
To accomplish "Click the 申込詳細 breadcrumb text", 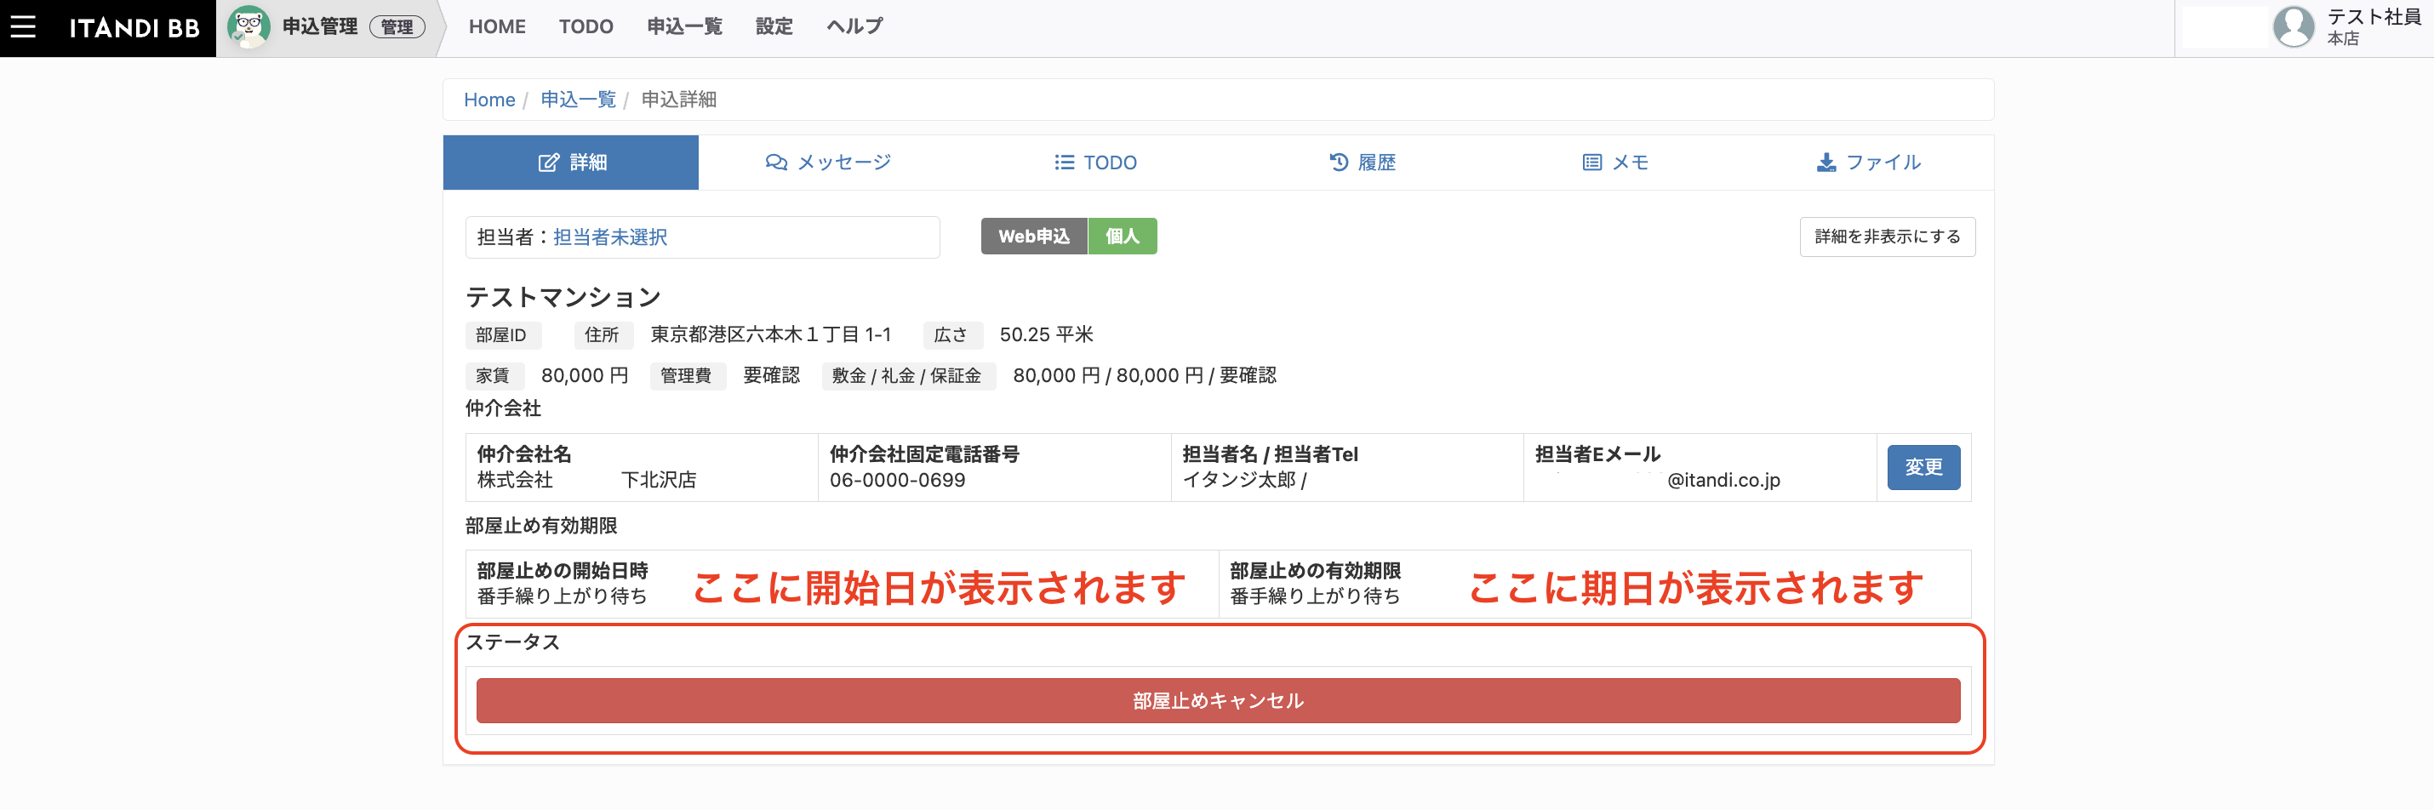I will pyautogui.click(x=678, y=100).
